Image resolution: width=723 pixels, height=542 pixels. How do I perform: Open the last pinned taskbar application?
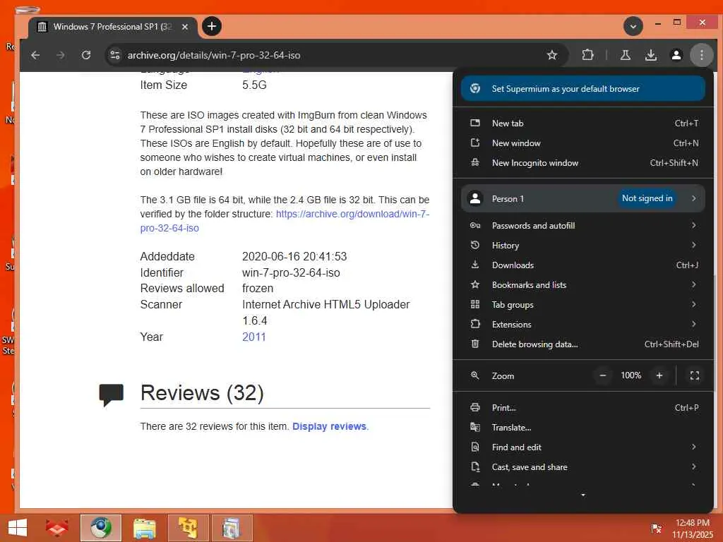232,528
